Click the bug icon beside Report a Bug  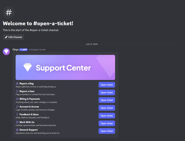click(17, 84)
